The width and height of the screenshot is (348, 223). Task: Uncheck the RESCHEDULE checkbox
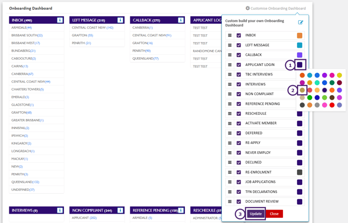(239, 113)
